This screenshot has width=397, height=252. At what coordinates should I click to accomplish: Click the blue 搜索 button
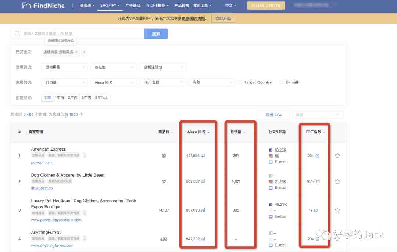[x=156, y=34]
